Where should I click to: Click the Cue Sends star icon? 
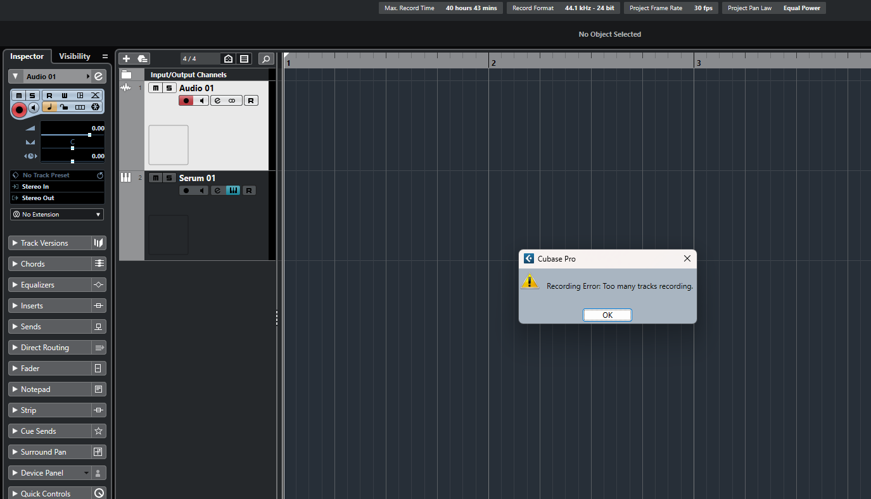pos(99,431)
